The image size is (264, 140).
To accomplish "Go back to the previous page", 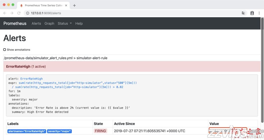I will pos(5,13).
